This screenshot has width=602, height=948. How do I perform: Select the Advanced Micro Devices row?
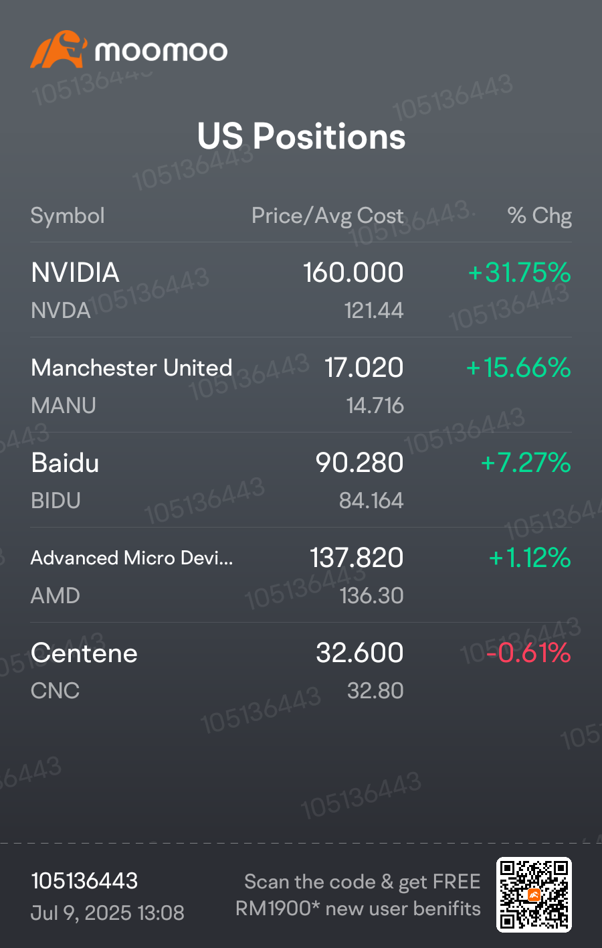(x=301, y=575)
